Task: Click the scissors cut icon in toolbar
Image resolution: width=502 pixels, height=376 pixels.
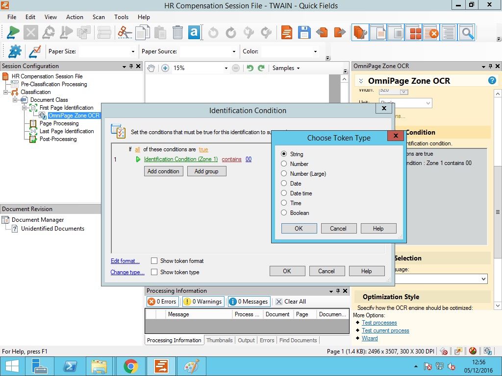Action: (x=125, y=33)
